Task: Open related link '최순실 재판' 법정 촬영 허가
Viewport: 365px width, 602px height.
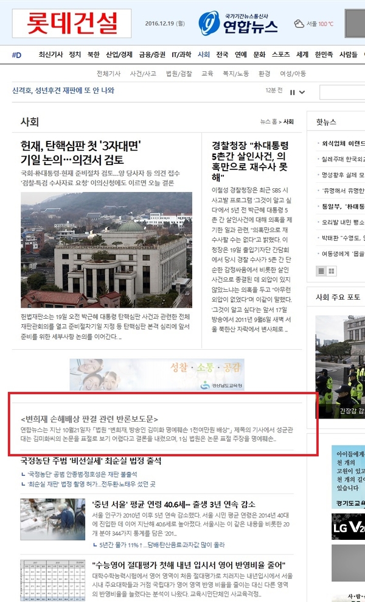Action: point(91,484)
